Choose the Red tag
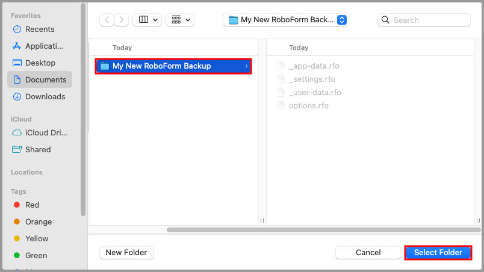The image size is (484, 272). (x=32, y=205)
